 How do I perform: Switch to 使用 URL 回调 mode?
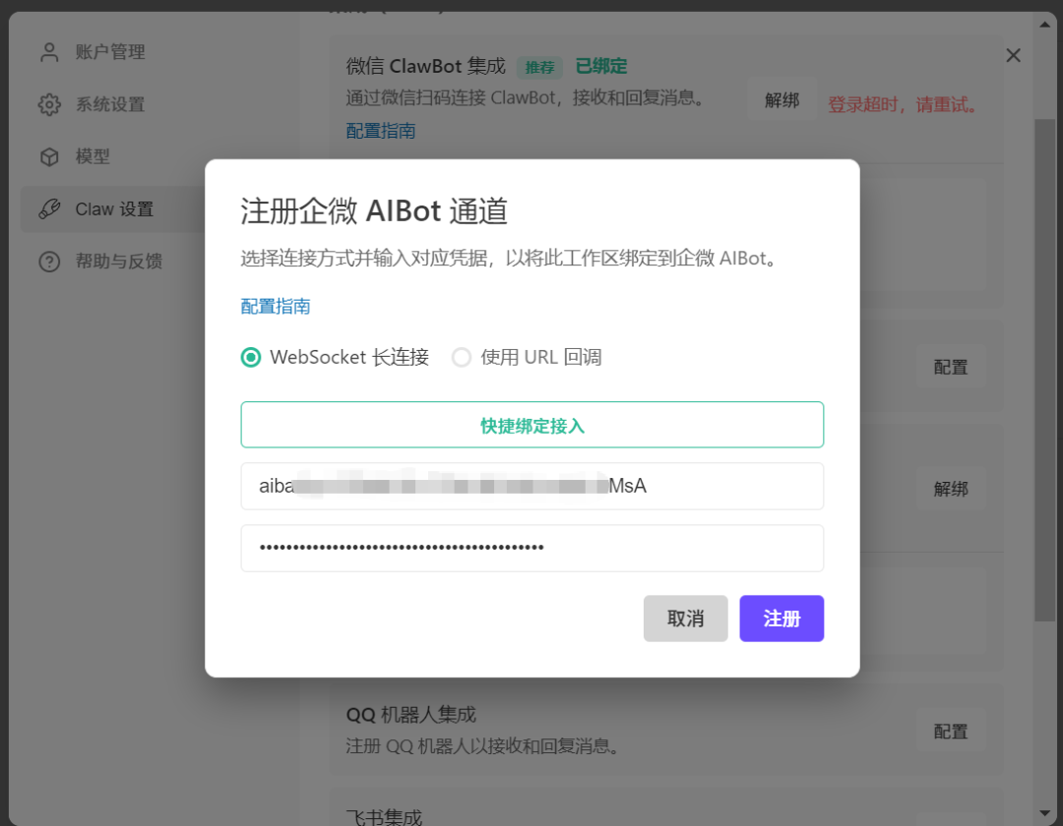pyautogui.click(x=462, y=357)
